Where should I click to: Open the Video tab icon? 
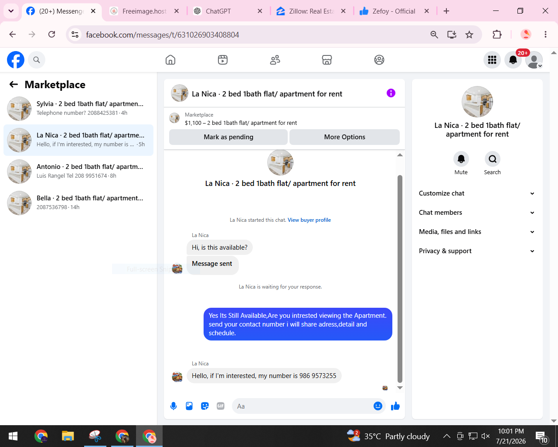point(223,60)
